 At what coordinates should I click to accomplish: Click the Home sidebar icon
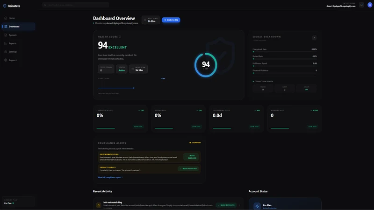click(6, 18)
